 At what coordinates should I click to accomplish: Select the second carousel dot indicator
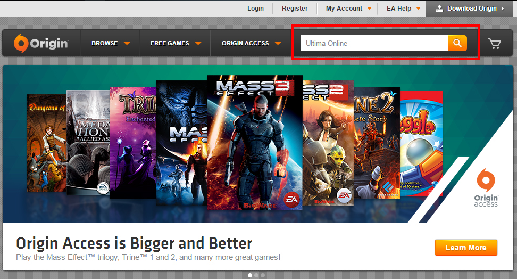pos(256,275)
